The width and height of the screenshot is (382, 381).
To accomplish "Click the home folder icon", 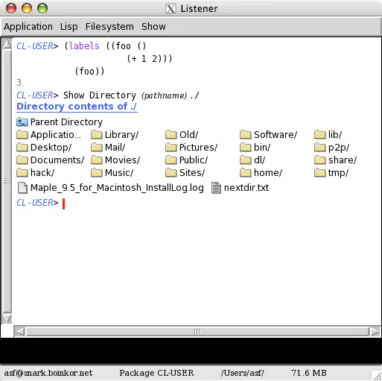I will point(245,173).
